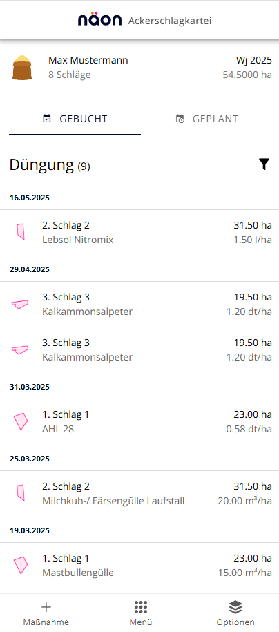Select the GEBUCHT tab

point(75,119)
